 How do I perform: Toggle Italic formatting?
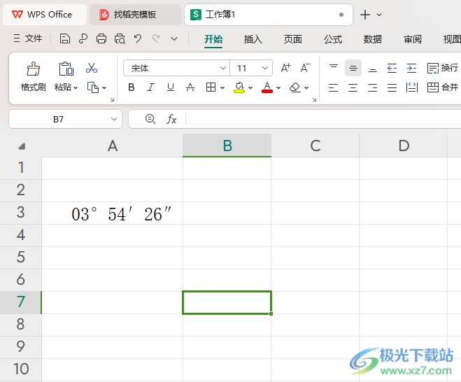[x=151, y=87]
